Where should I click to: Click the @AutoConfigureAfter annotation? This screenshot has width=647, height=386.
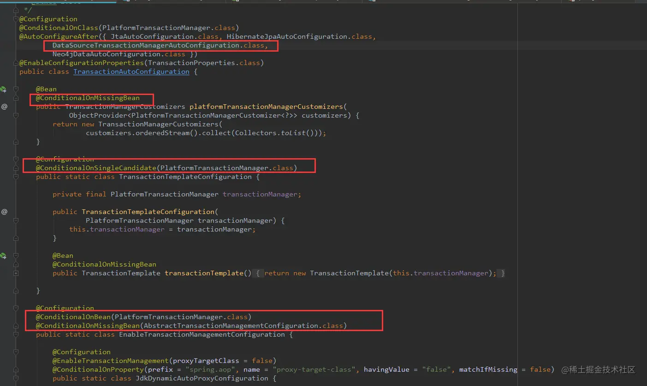59,36
